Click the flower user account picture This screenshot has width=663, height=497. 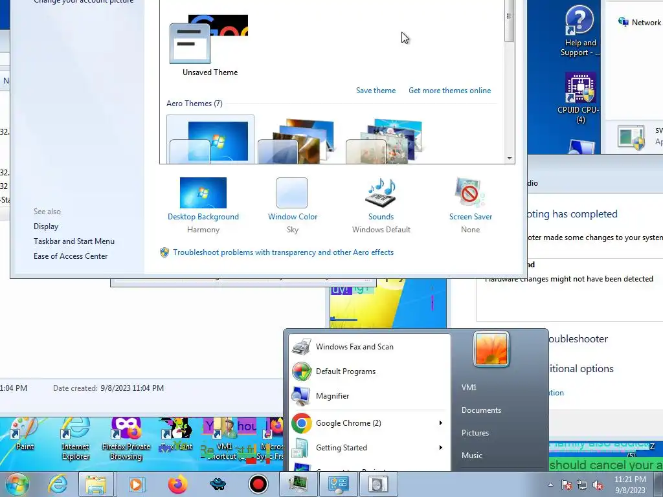[x=491, y=349]
